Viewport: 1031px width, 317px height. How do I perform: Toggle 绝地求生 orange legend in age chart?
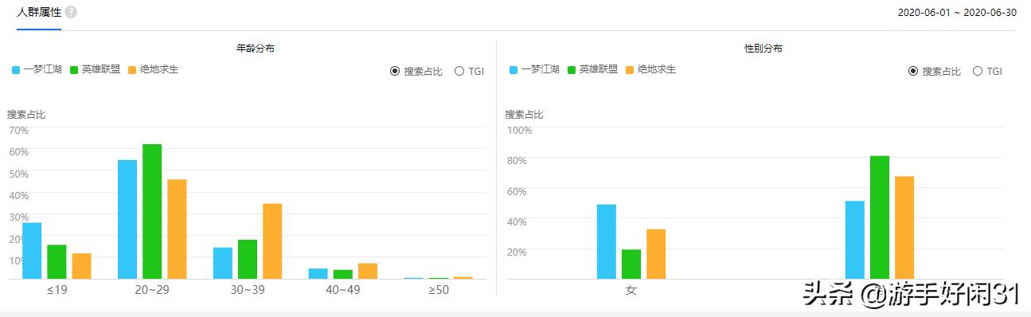point(154,70)
